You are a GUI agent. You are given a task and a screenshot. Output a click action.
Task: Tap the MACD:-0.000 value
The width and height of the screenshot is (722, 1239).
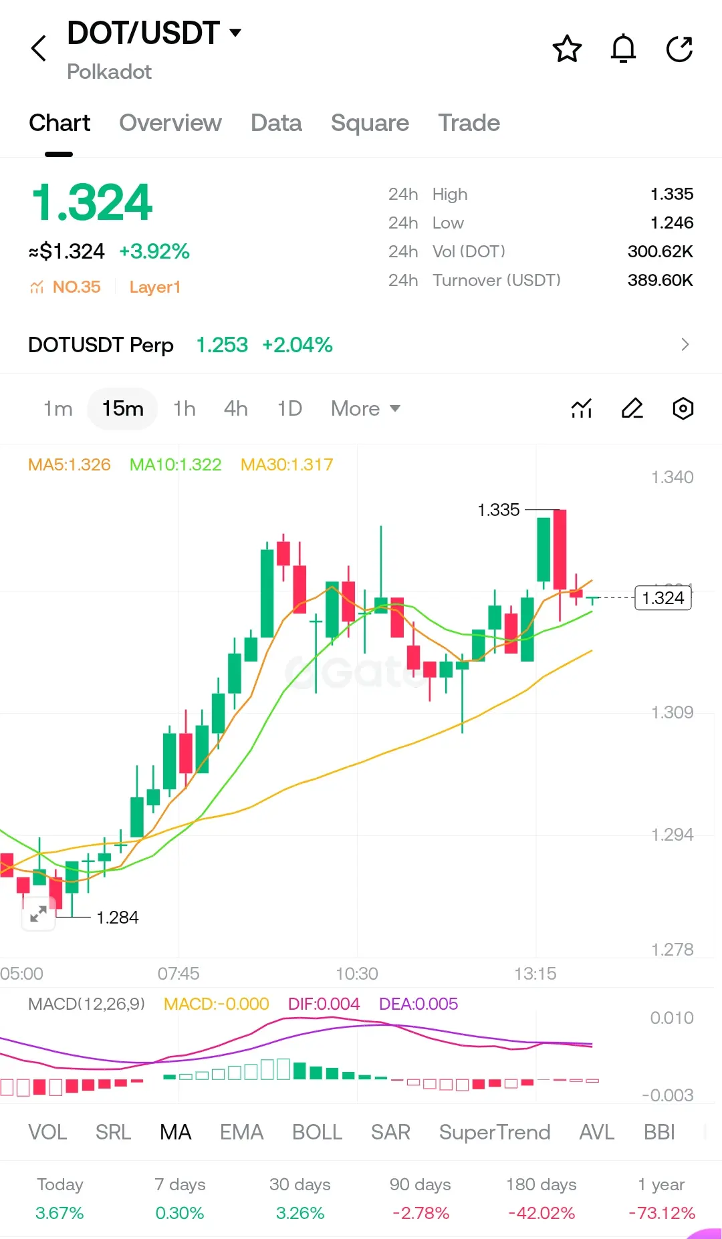tap(217, 1004)
